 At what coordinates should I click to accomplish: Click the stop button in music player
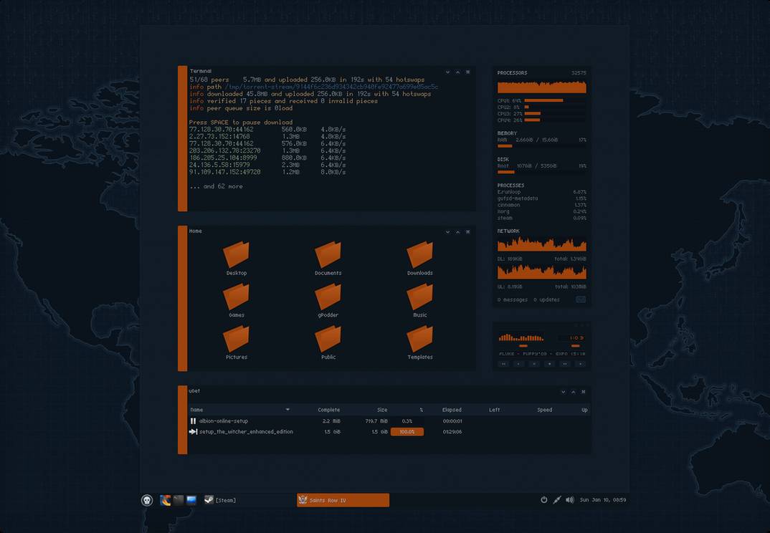coord(549,364)
